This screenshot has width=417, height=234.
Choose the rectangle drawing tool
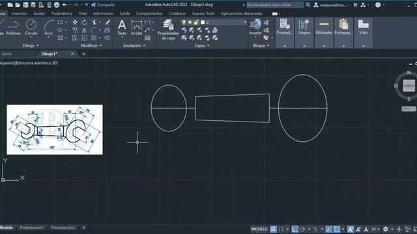pyautogui.click(x=61, y=23)
